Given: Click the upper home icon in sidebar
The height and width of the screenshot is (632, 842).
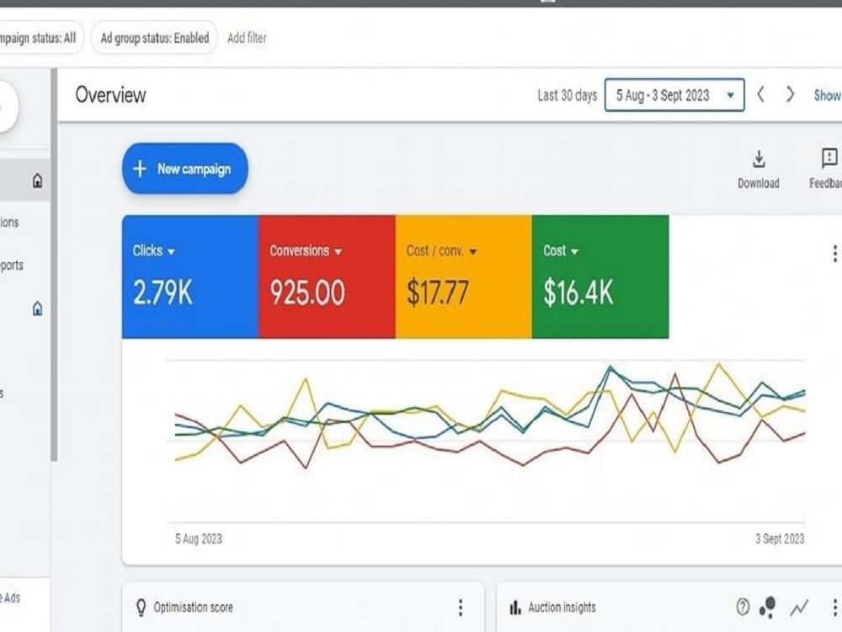Looking at the screenshot, I should [37, 180].
